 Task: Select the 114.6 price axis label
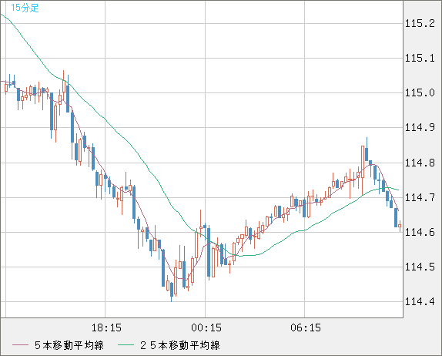coord(420,232)
